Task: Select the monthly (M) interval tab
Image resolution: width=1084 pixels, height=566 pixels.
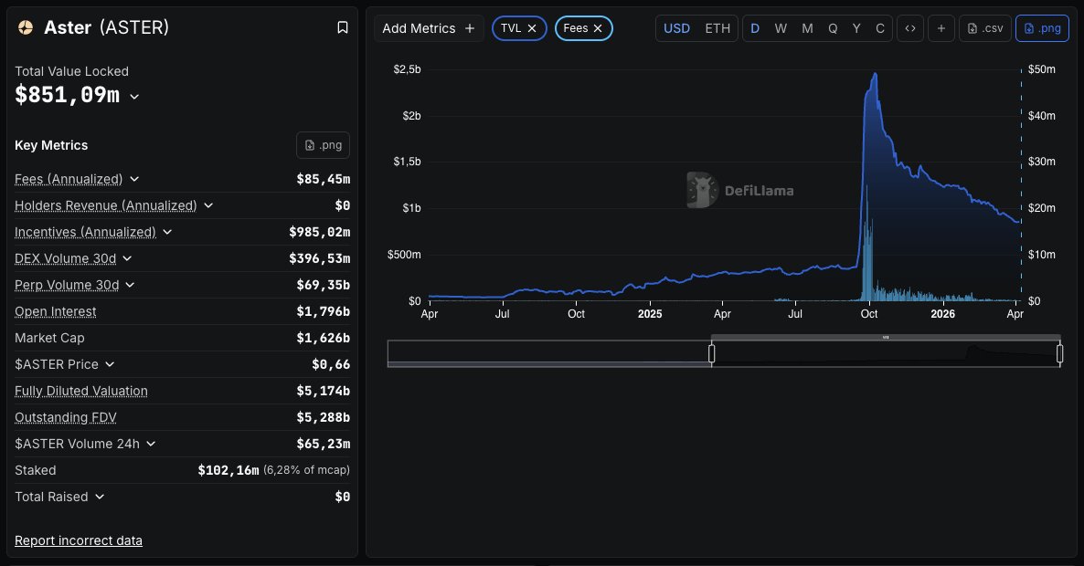Action: coord(807,28)
